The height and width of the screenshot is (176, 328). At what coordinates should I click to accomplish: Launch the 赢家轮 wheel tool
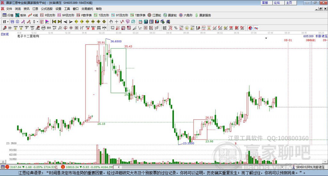coord(170,15)
